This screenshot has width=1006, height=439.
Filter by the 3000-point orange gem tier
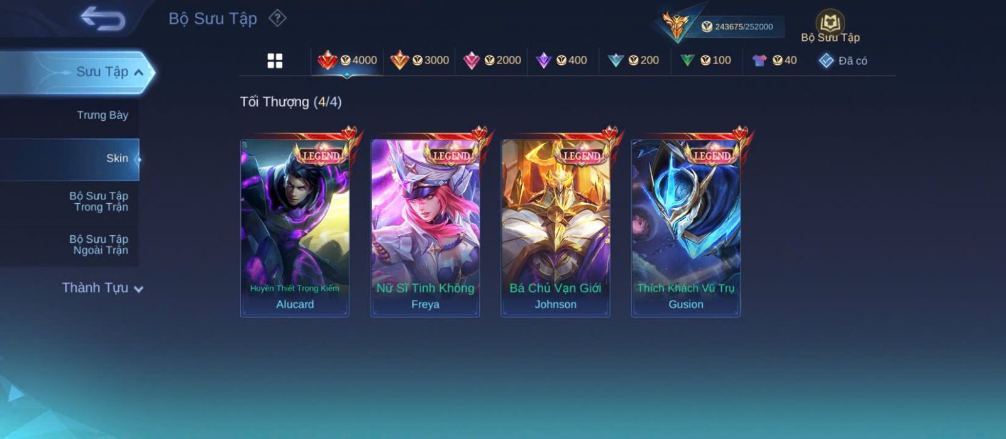pos(419,60)
